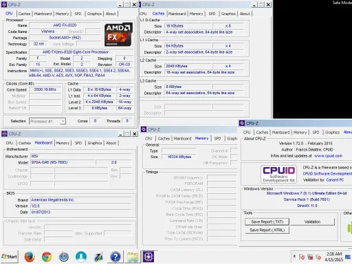Open About tab in the motherboard window
The width and height of the screenshot is (352, 264).
[x=111, y=143]
